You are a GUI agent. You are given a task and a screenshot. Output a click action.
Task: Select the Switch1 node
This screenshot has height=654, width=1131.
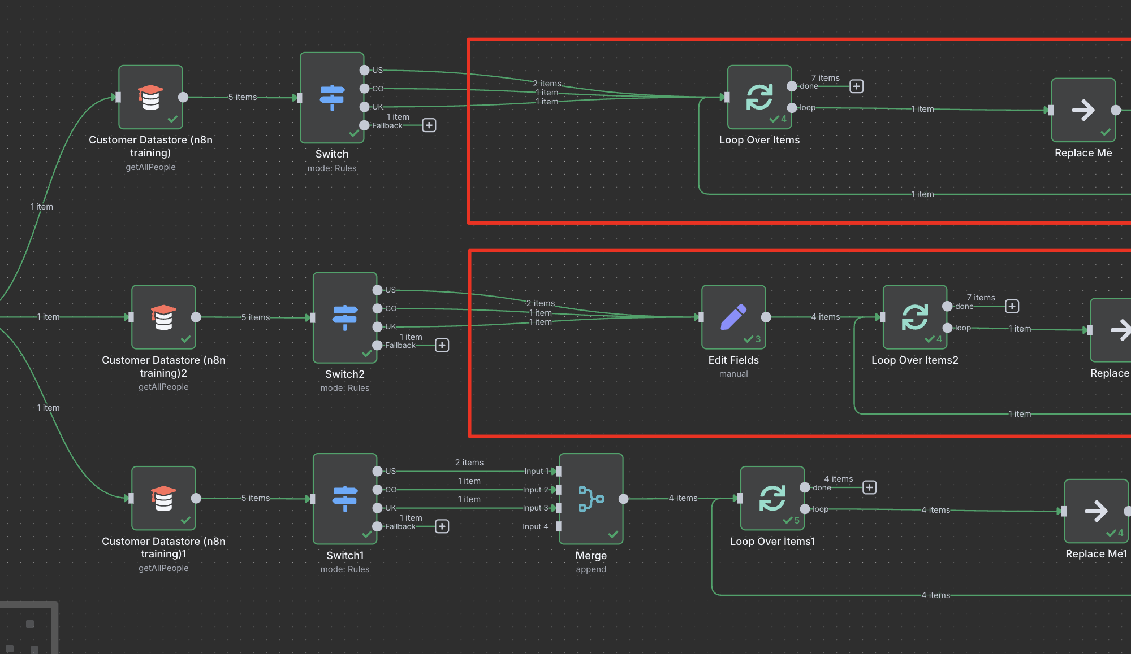click(345, 499)
